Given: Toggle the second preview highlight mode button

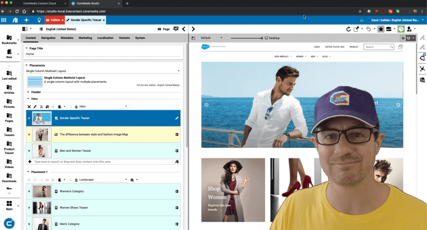Looking at the screenshot, I should (408, 38).
